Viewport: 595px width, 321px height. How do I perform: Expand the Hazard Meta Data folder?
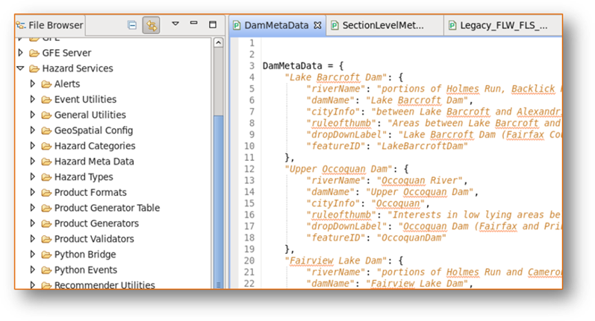coord(33,161)
